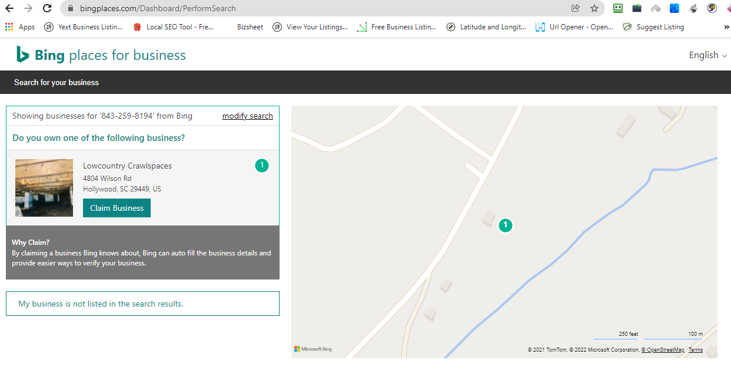Click the Why Claim? heading
This screenshot has width=731, height=367.
31,243
